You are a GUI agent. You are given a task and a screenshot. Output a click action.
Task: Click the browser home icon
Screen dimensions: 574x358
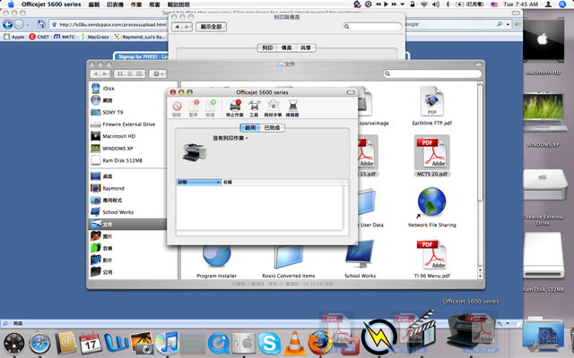pyautogui.click(x=41, y=24)
